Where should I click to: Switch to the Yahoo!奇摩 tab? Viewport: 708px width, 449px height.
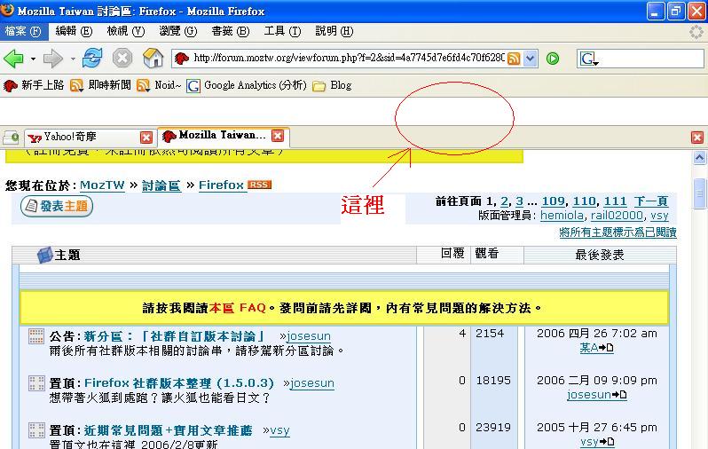click(x=90, y=137)
